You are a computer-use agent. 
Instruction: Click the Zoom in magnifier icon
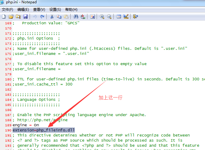click(x=102, y=16)
